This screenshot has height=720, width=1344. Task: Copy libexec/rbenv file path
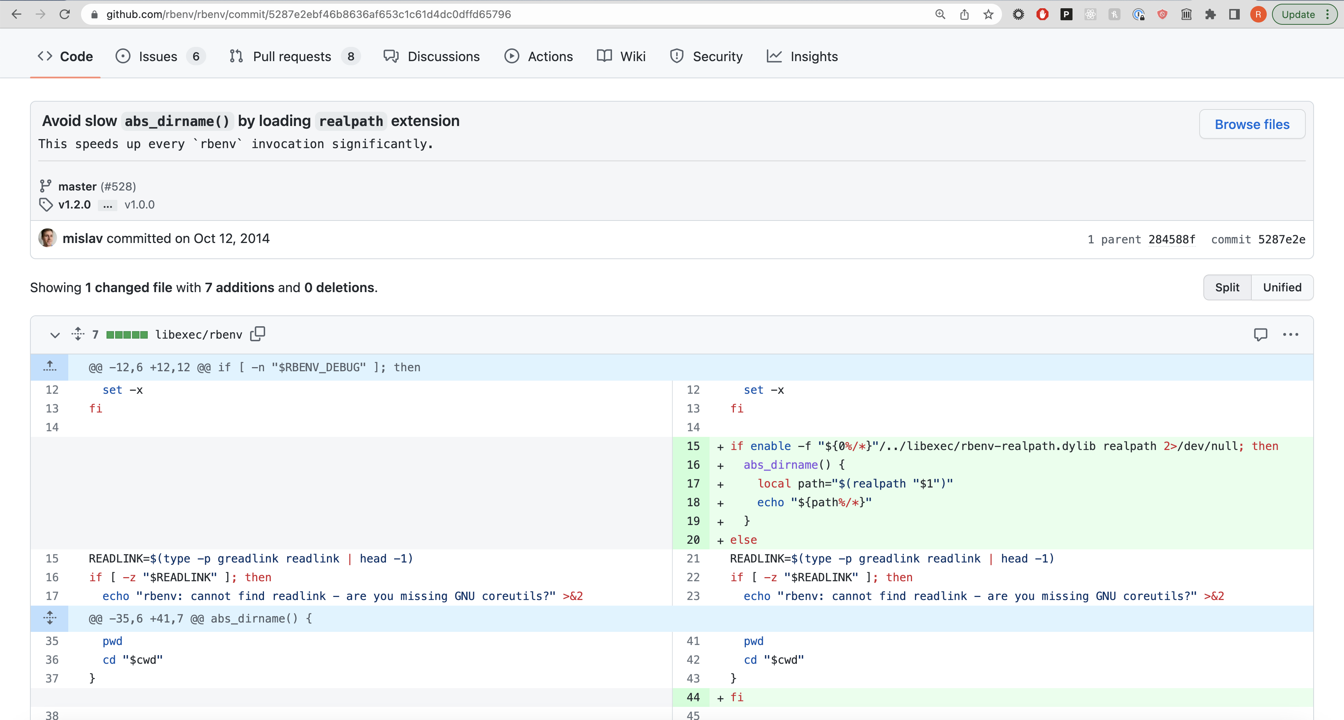[x=258, y=334]
